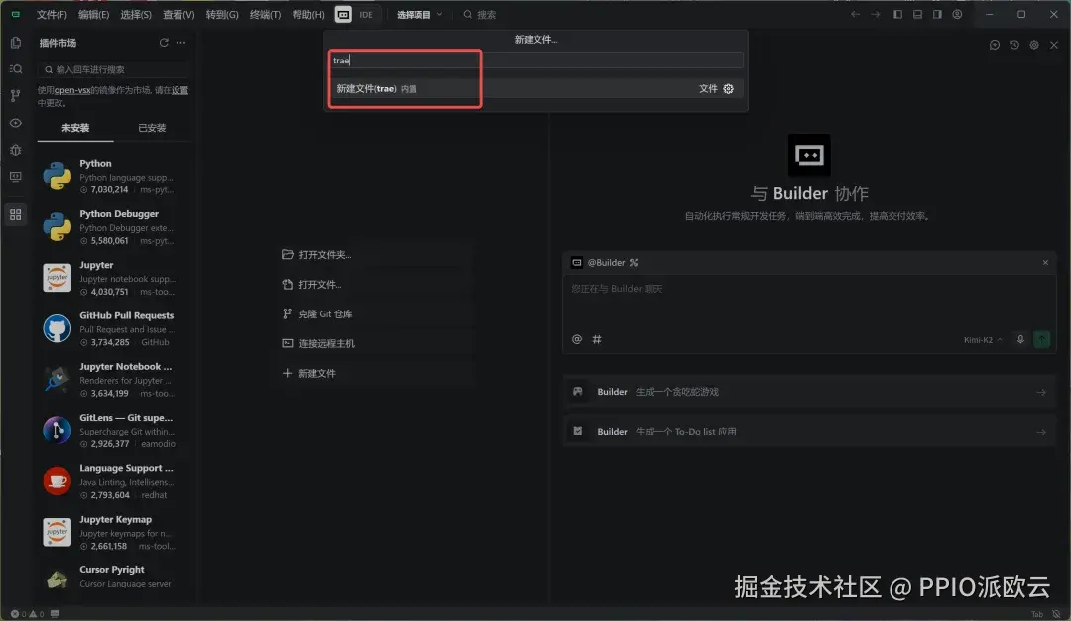Screen dimensions: 1071x621
Task: Toggle the right AI sidebar layout icon
Action: 937,14
